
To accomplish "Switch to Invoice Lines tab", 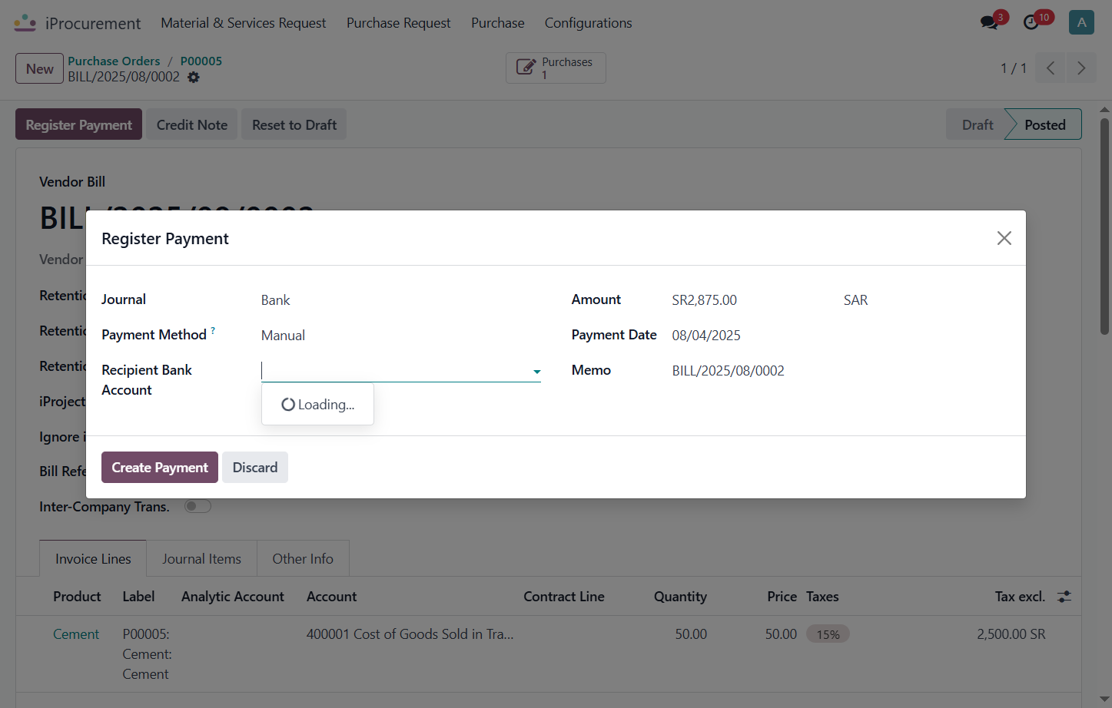I will [x=93, y=558].
